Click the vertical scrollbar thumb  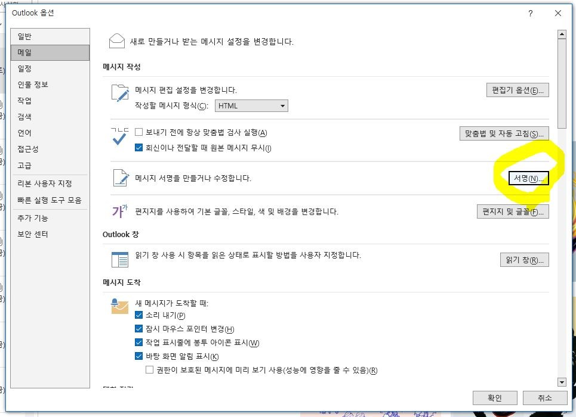pyautogui.click(x=562, y=84)
